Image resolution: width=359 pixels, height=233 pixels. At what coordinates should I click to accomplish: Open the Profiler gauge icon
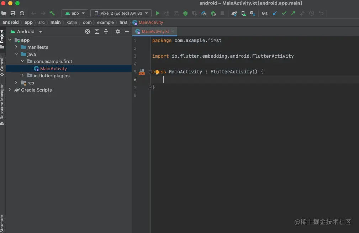point(204,13)
